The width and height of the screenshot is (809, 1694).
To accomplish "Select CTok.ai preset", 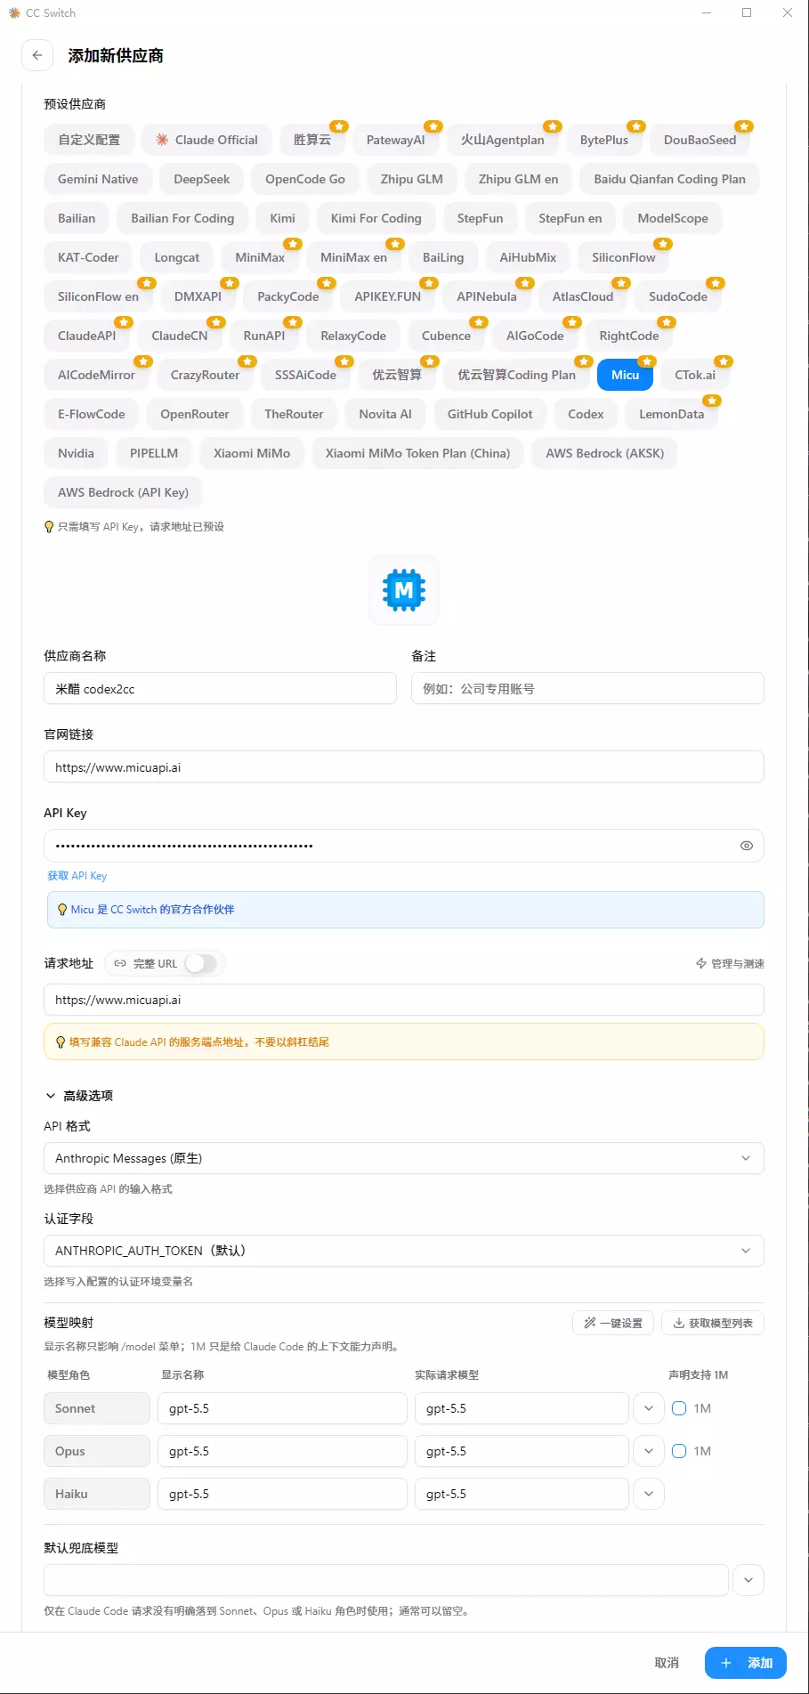I will 695,375.
